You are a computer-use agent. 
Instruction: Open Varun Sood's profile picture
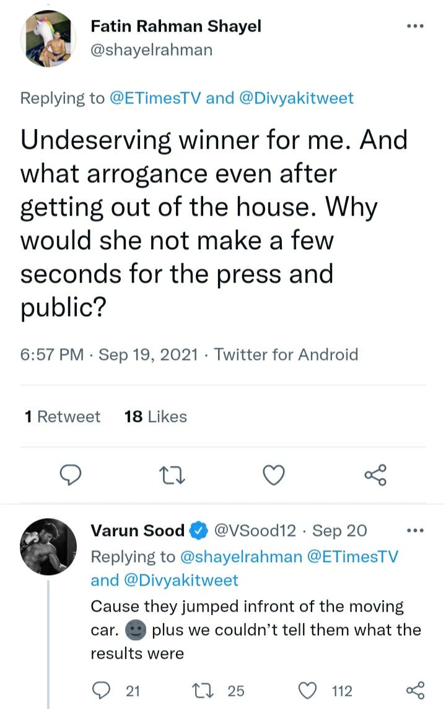48,548
